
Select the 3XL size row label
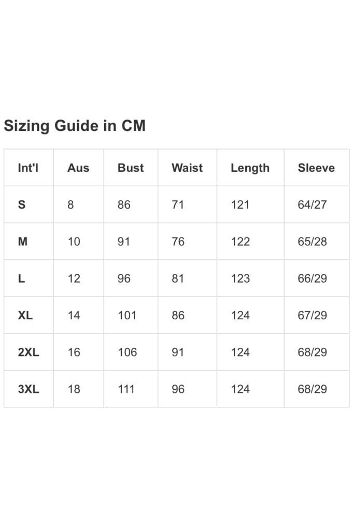pyautogui.click(x=29, y=389)
